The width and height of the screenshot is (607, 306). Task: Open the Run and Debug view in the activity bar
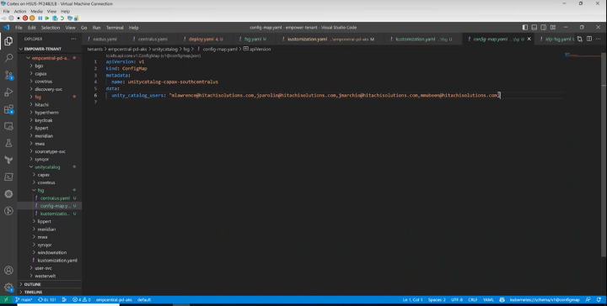point(8,92)
